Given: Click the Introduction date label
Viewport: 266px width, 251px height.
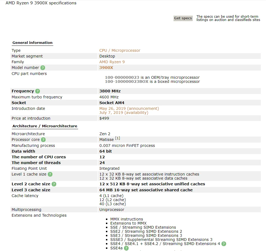Looking at the screenshot, I should pos(28,108).
